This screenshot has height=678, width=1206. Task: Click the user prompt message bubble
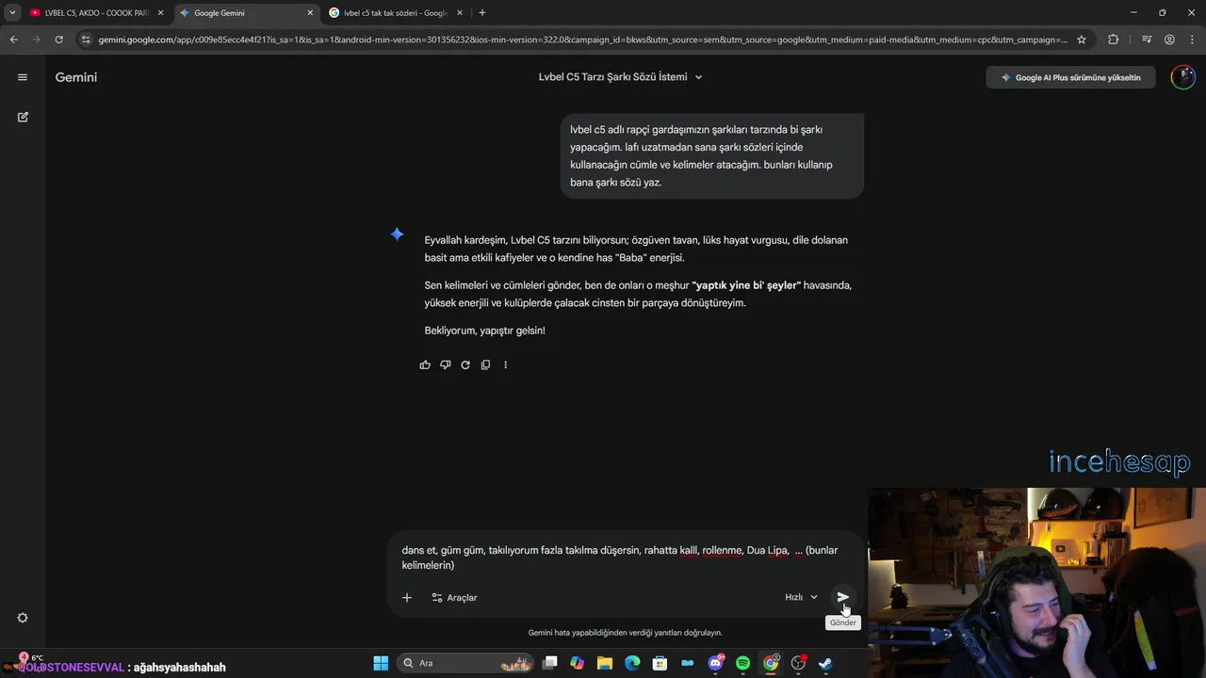click(x=711, y=156)
